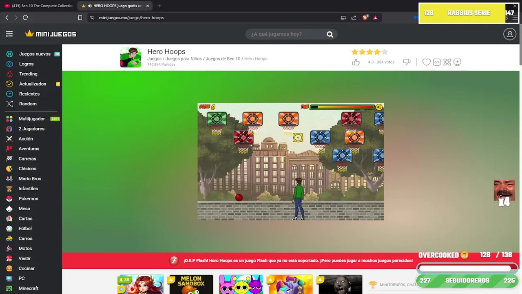
Task: Open the Mario Bros category
Action: (30, 178)
